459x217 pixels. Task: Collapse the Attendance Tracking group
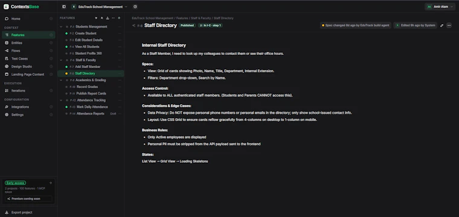tap(61, 100)
